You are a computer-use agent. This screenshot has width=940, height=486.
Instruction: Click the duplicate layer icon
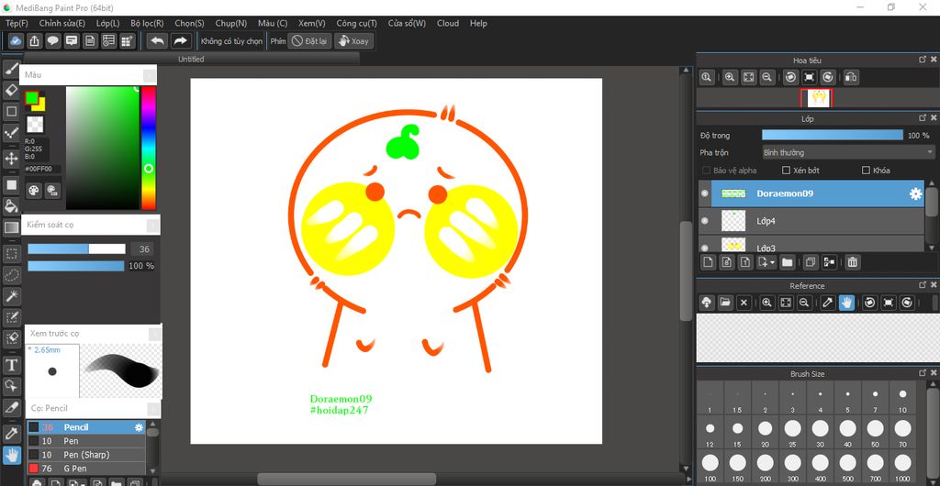(811, 262)
